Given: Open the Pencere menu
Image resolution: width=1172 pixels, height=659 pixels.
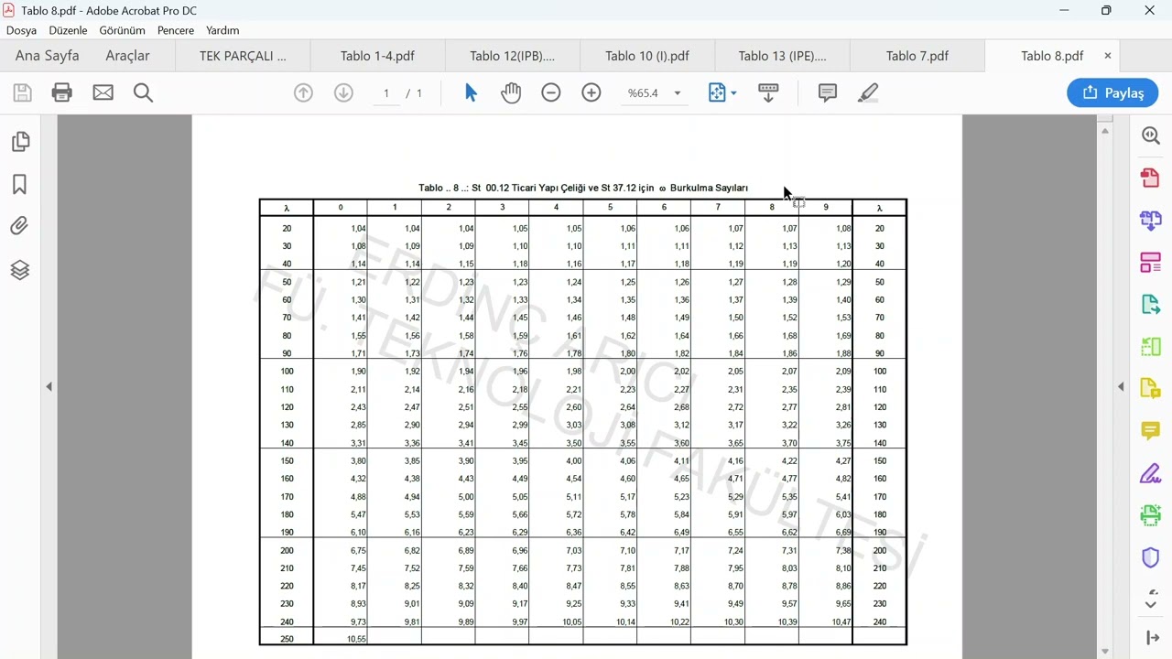Looking at the screenshot, I should pyautogui.click(x=176, y=30).
